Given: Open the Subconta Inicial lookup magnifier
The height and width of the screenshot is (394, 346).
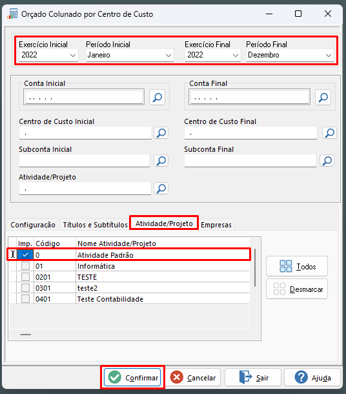Looking at the screenshot, I should (161, 161).
